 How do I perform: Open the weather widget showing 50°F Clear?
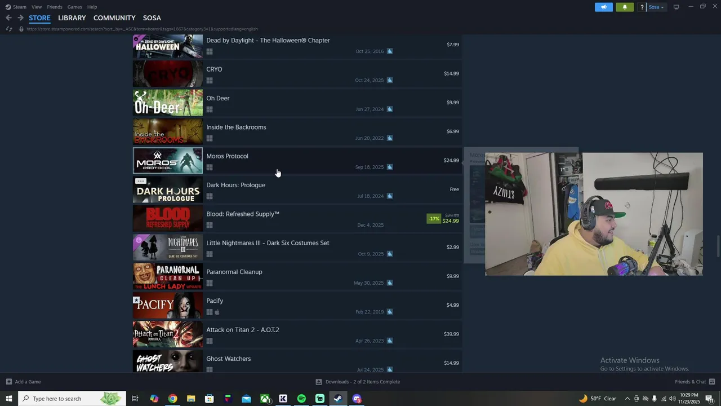tap(598, 399)
